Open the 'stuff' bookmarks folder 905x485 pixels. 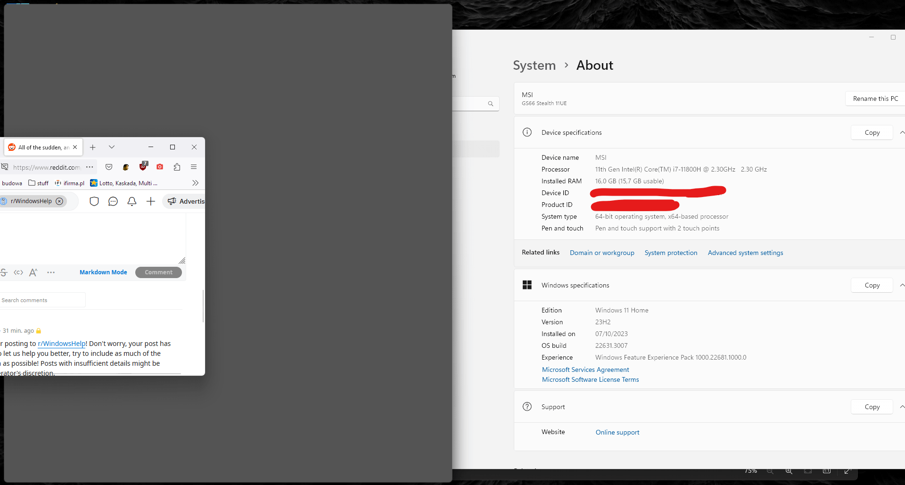39,183
